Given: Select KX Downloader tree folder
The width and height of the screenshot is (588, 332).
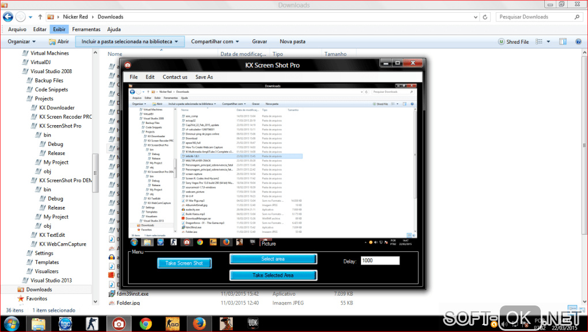Looking at the screenshot, I should coord(57,108).
